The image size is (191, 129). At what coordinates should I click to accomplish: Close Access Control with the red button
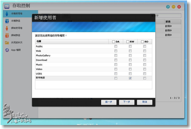[x=179, y=7]
